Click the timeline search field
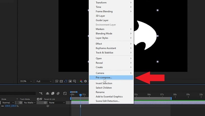 point(18,93)
